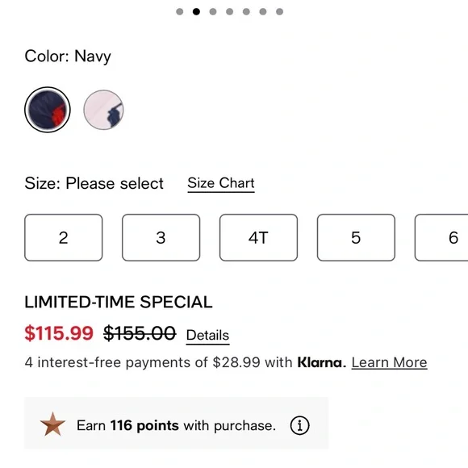Choose size 4T

pos(258,237)
